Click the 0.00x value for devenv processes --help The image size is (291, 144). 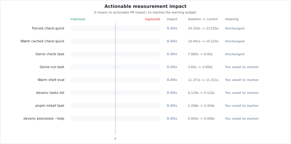[x=172, y=119]
